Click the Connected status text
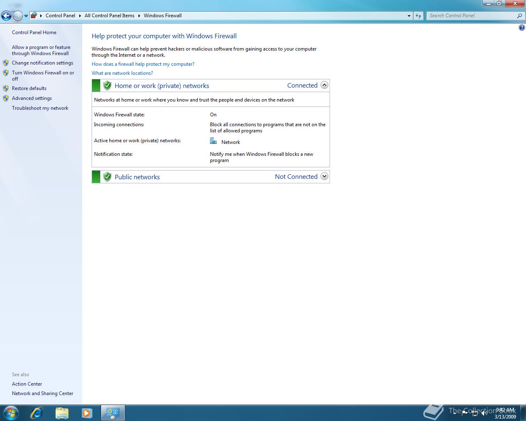Viewport: 526px width, 421px height. pyautogui.click(x=302, y=86)
